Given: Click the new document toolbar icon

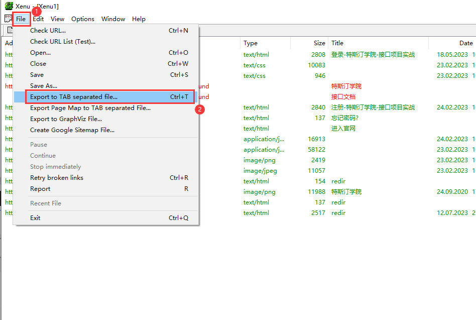Looking at the screenshot, I should [10, 30].
